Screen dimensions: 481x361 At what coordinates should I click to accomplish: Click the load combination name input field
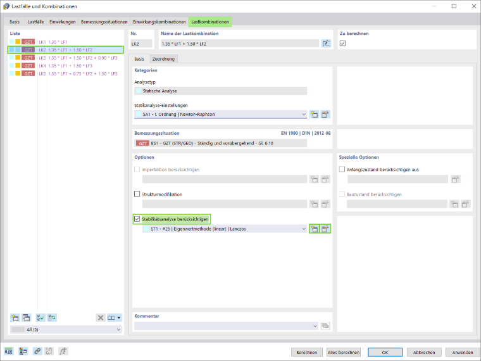pyautogui.click(x=240, y=44)
